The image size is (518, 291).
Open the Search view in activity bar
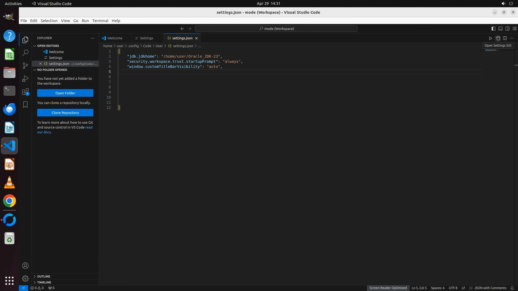(x=25, y=53)
